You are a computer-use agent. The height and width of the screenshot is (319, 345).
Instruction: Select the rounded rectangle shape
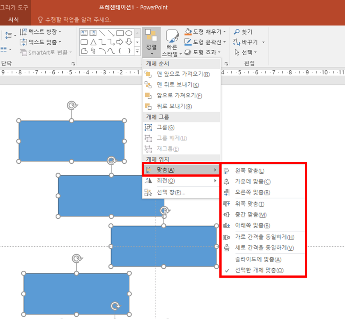pyautogui.click(x=84, y=42)
